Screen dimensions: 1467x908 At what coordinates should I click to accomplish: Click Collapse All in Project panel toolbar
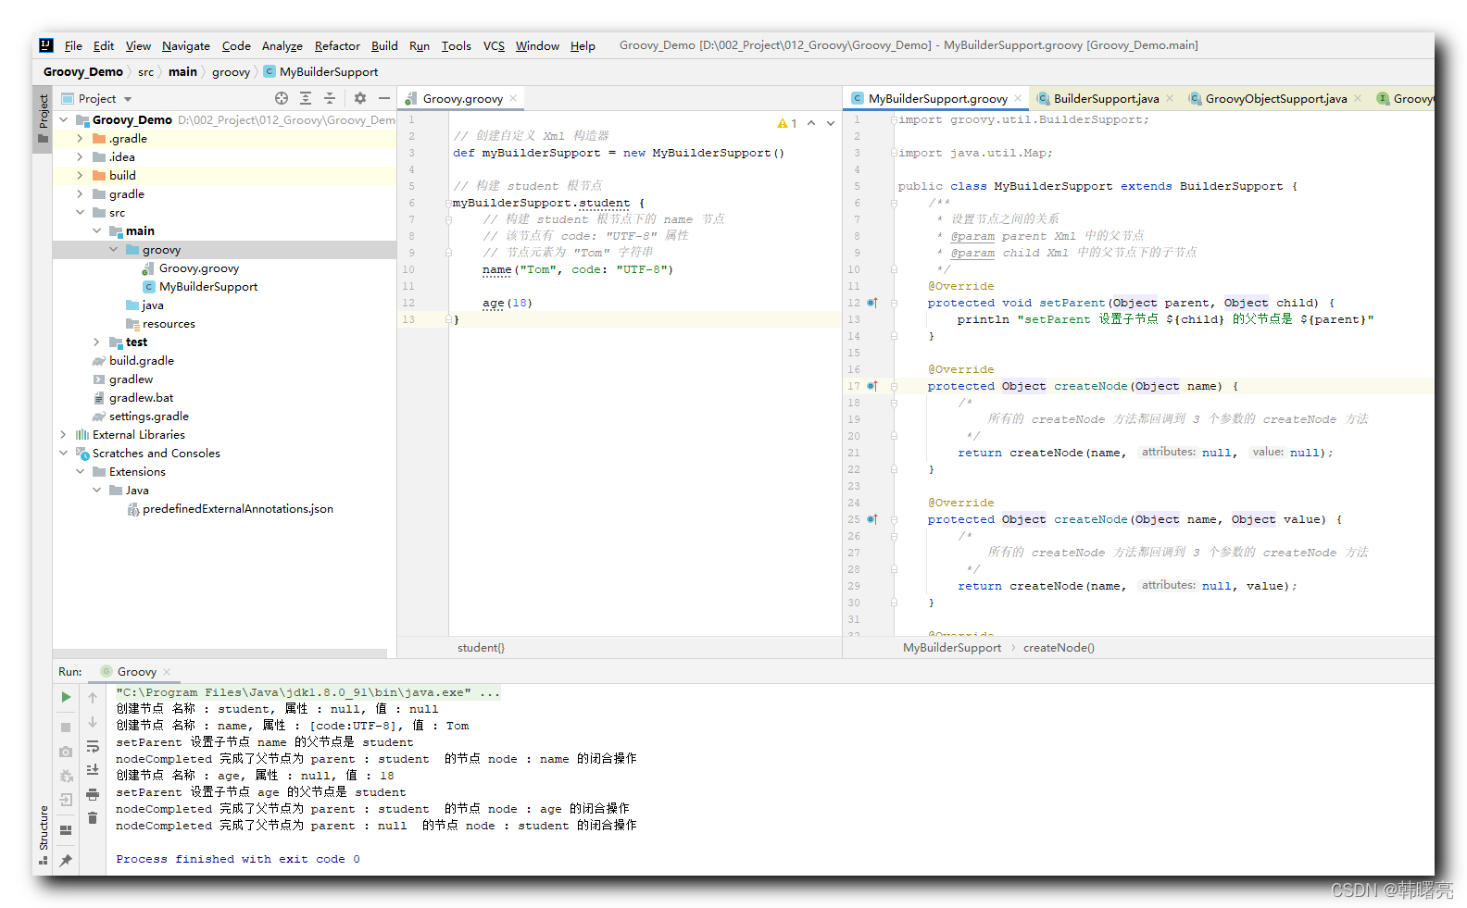point(330,98)
